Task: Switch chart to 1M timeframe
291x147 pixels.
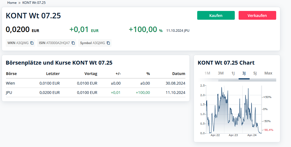Action: tap(207, 73)
